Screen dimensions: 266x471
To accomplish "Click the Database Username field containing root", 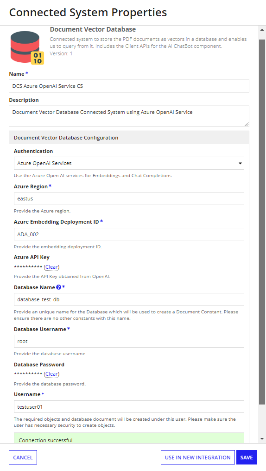I will pyautogui.click(x=129, y=341).
